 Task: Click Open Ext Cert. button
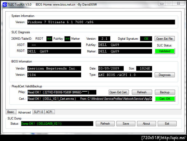pos(119,92)
